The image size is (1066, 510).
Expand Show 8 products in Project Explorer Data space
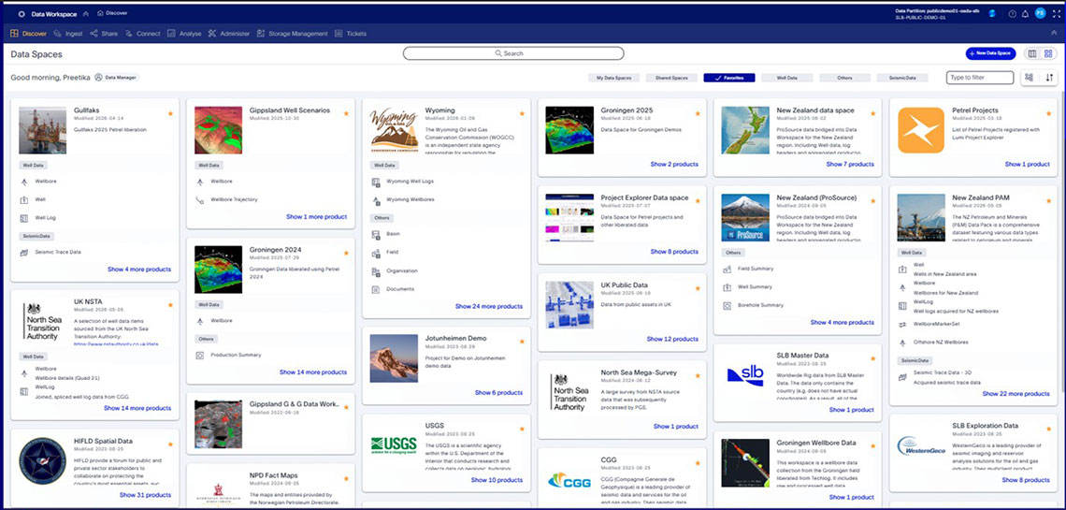click(x=673, y=252)
